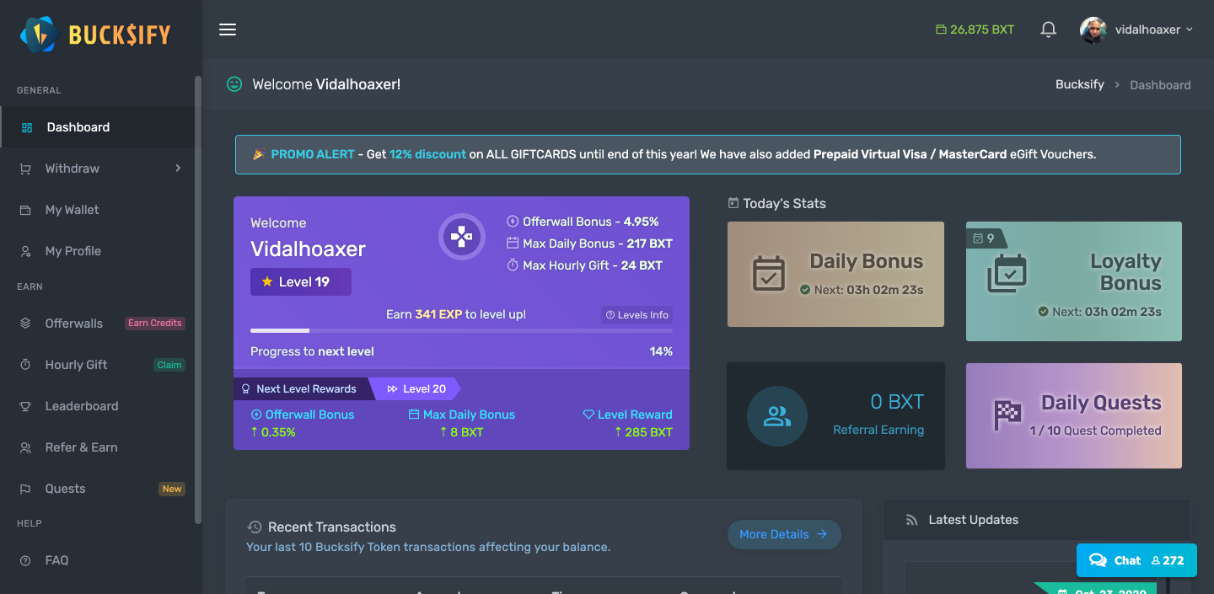
Task: Click the vidalhoaxer profile avatar
Action: tap(1093, 29)
